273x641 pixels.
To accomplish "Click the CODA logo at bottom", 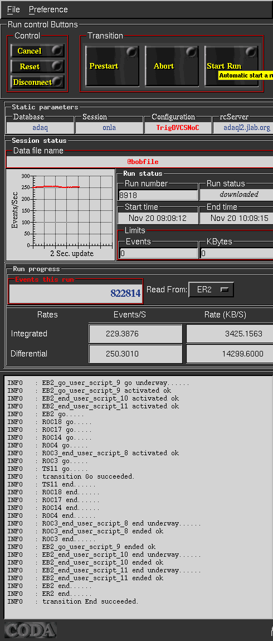I will pos(31,630).
